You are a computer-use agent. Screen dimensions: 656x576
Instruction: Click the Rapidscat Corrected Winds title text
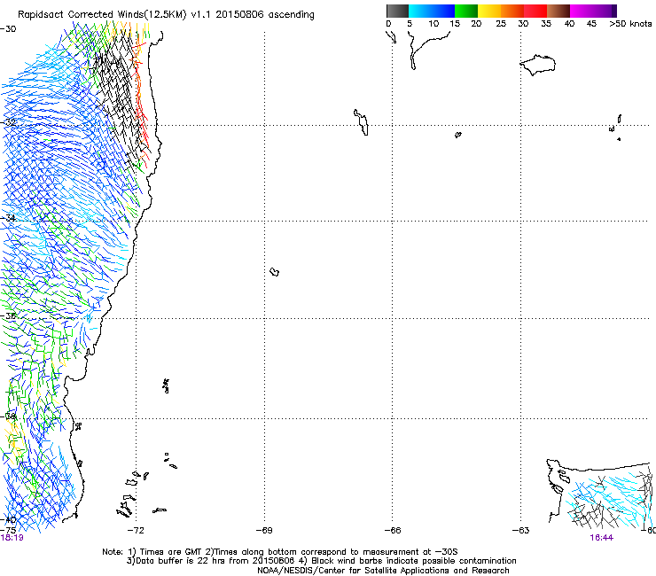[x=166, y=15]
